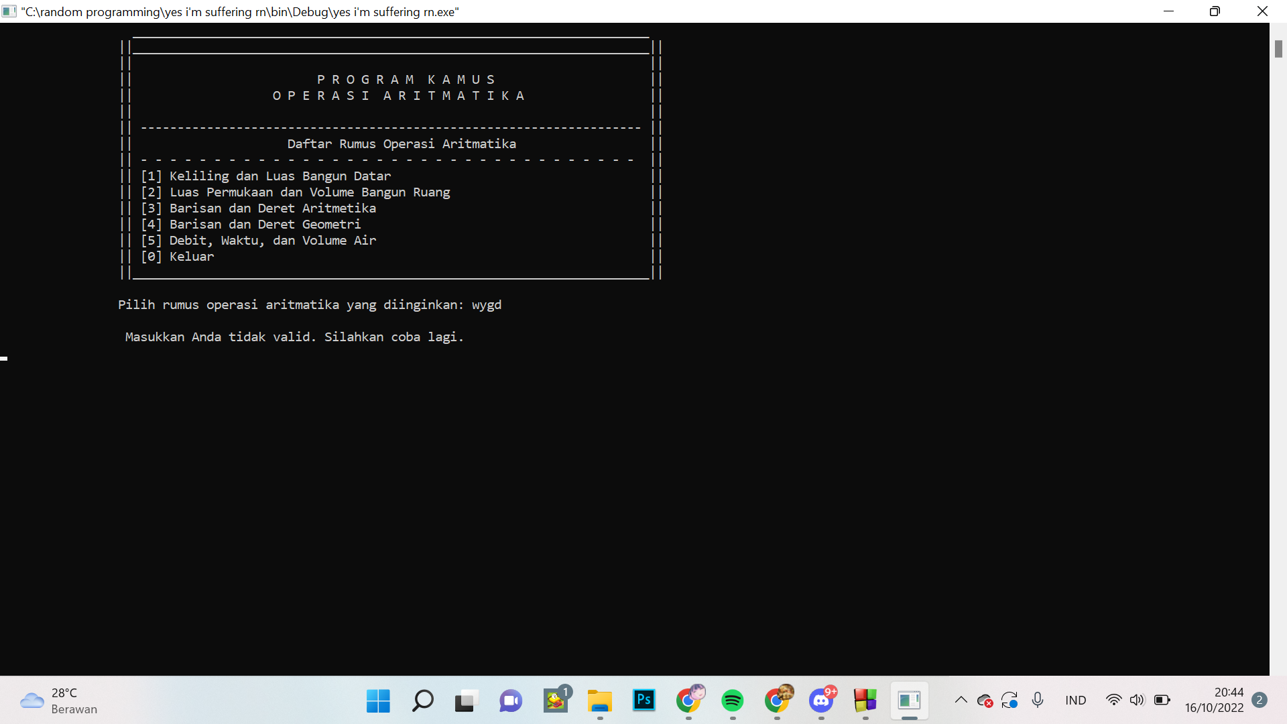Expand hidden system tray icons chevron
Image resolution: width=1287 pixels, height=724 pixels.
point(961,701)
